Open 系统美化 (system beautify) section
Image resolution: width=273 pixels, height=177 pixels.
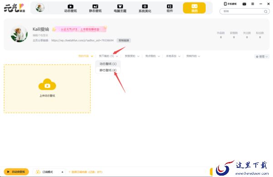point(145,8)
